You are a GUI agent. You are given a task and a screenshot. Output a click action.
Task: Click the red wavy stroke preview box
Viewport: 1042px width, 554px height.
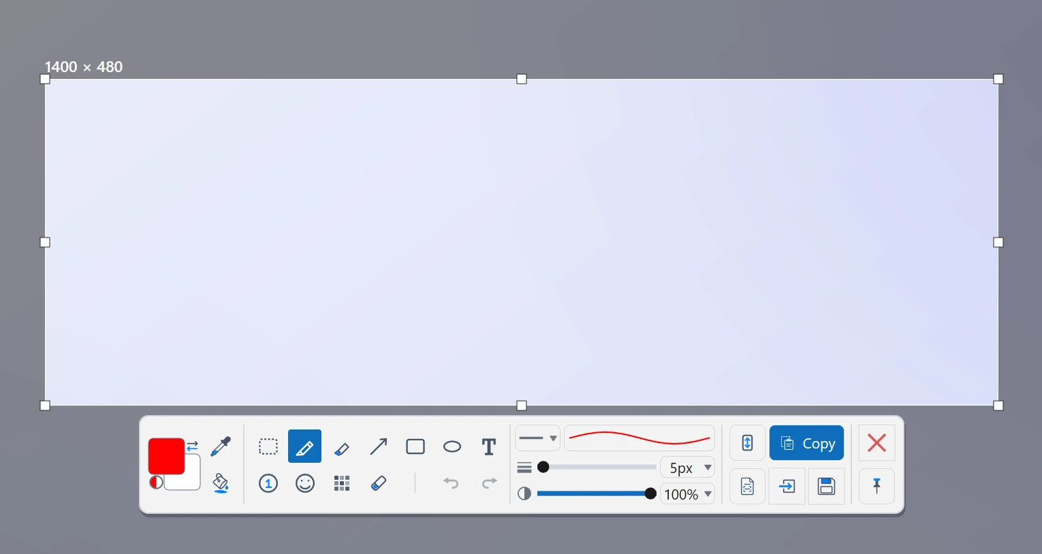(640, 438)
